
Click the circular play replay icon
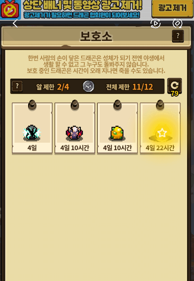point(155,23)
